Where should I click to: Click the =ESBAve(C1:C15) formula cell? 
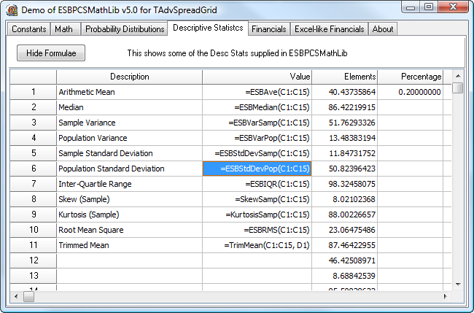[x=257, y=92]
